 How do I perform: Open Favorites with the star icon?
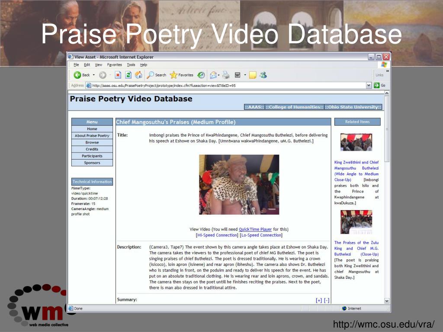coord(173,75)
